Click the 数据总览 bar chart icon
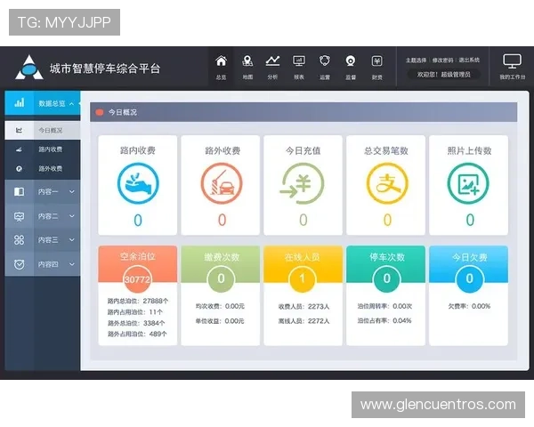 [20, 103]
